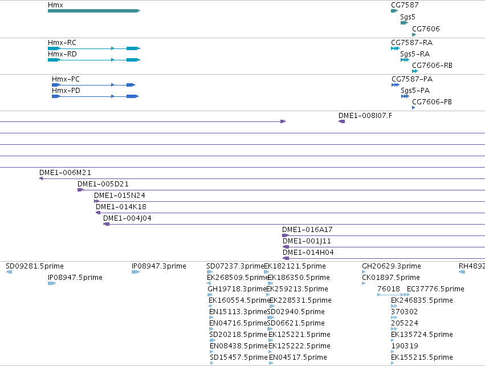The height and width of the screenshot is (366, 485).
Task: Open the GH20629.3prime label
Action: [x=392, y=266]
